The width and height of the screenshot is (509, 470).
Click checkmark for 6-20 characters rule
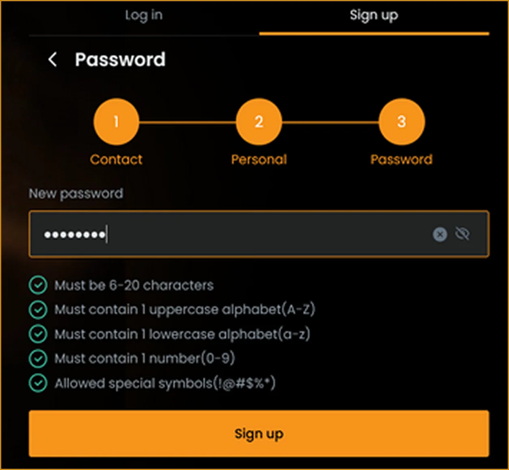[38, 285]
